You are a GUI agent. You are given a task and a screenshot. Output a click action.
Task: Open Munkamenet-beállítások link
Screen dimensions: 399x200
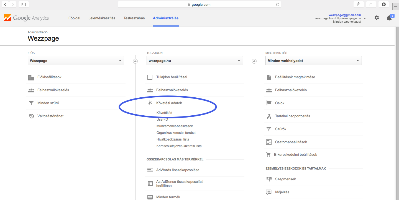175,126
